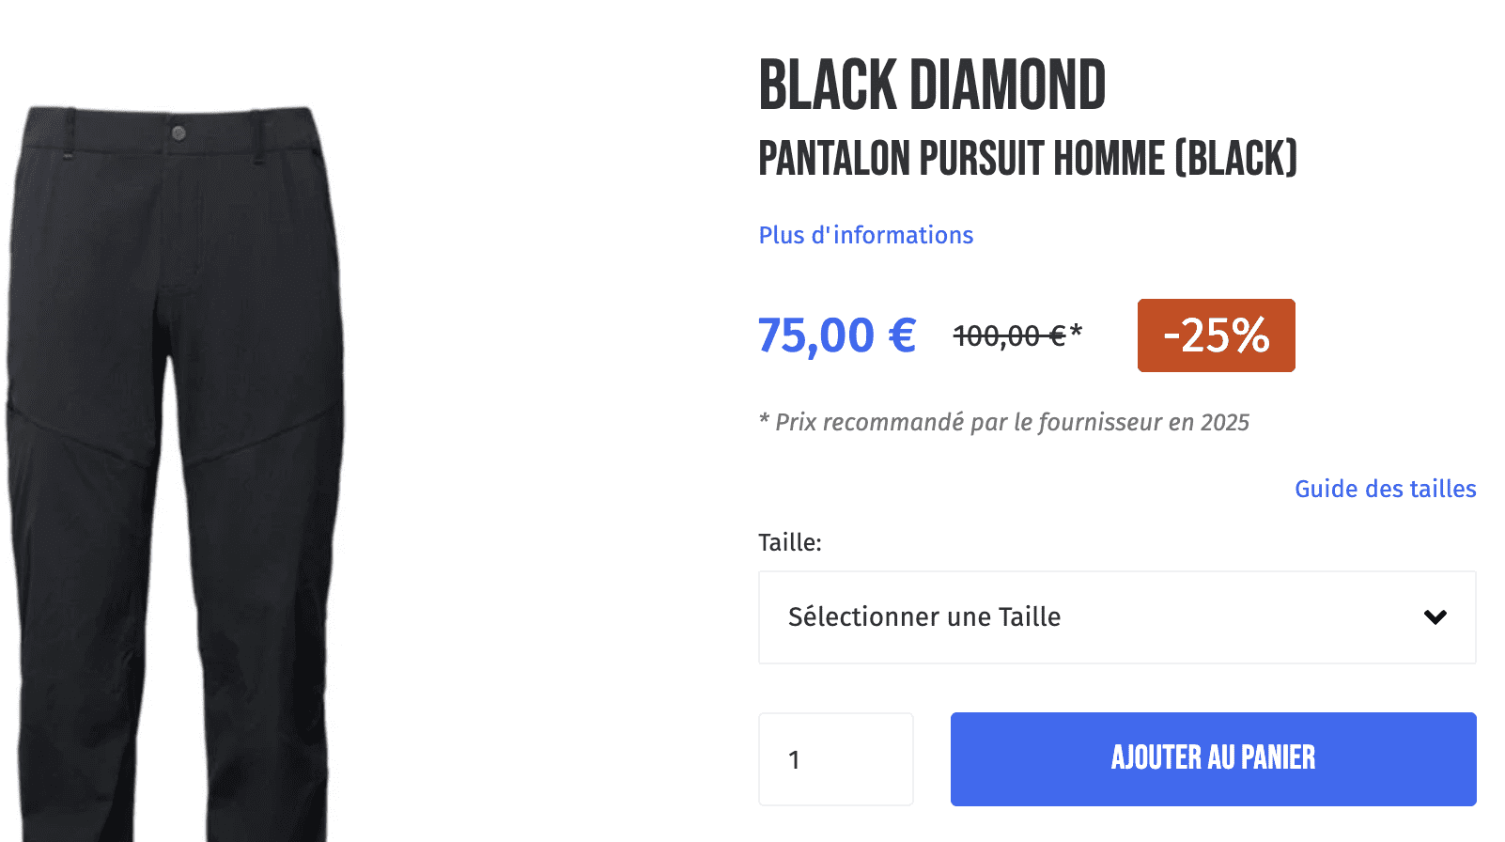Click the 'Taille:' label above the dropdown

tap(790, 542)
